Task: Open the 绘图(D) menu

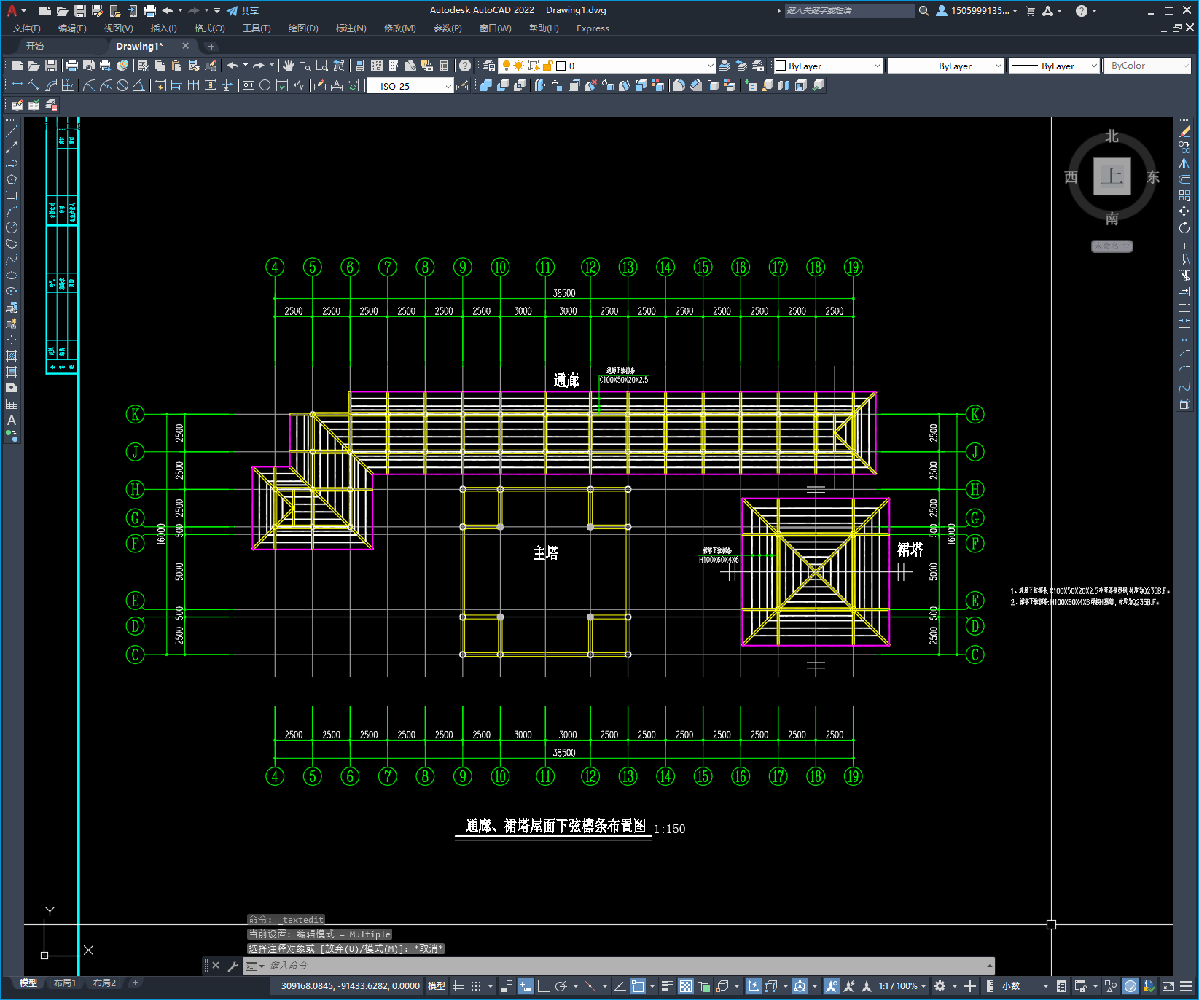Action: (303, 28)
